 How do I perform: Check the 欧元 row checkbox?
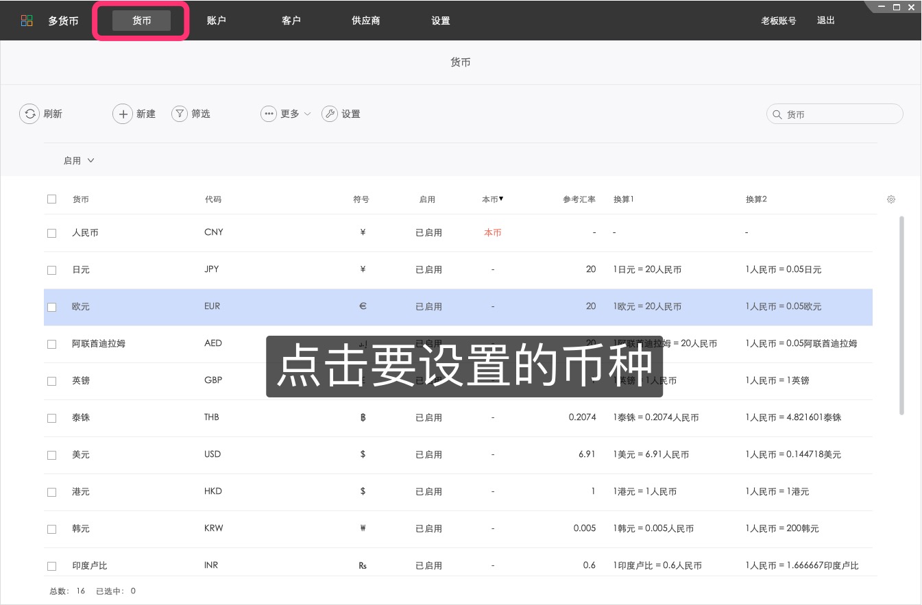click(52, 307)
